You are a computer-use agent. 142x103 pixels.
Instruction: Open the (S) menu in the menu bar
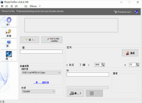coord(26,6)
